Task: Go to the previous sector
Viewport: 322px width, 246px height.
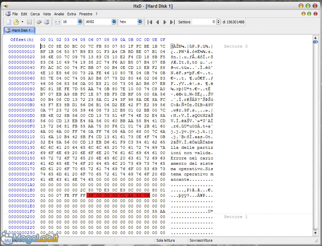Action: [x=157, y=22]
